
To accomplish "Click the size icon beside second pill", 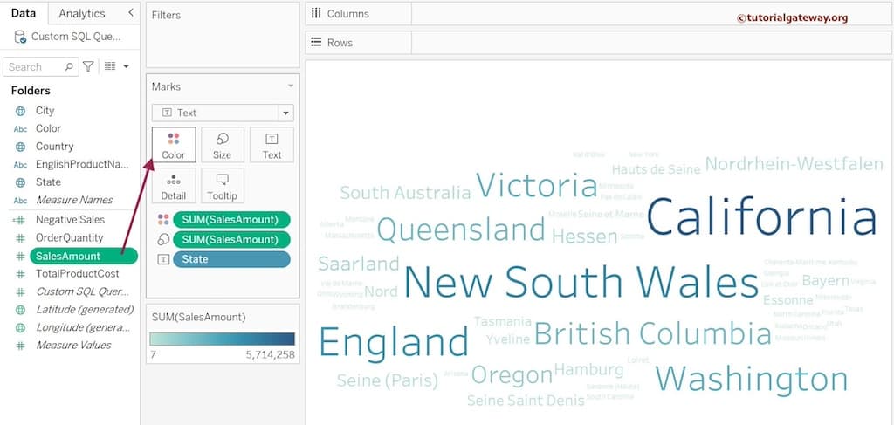I will click(163, 239).
